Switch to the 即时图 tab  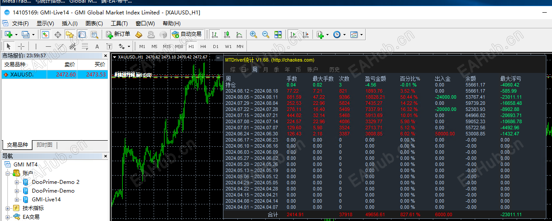(x=45, y=145)
